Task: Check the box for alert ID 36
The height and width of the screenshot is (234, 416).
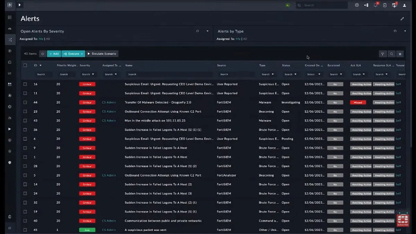Action: [x=25, y=130]
